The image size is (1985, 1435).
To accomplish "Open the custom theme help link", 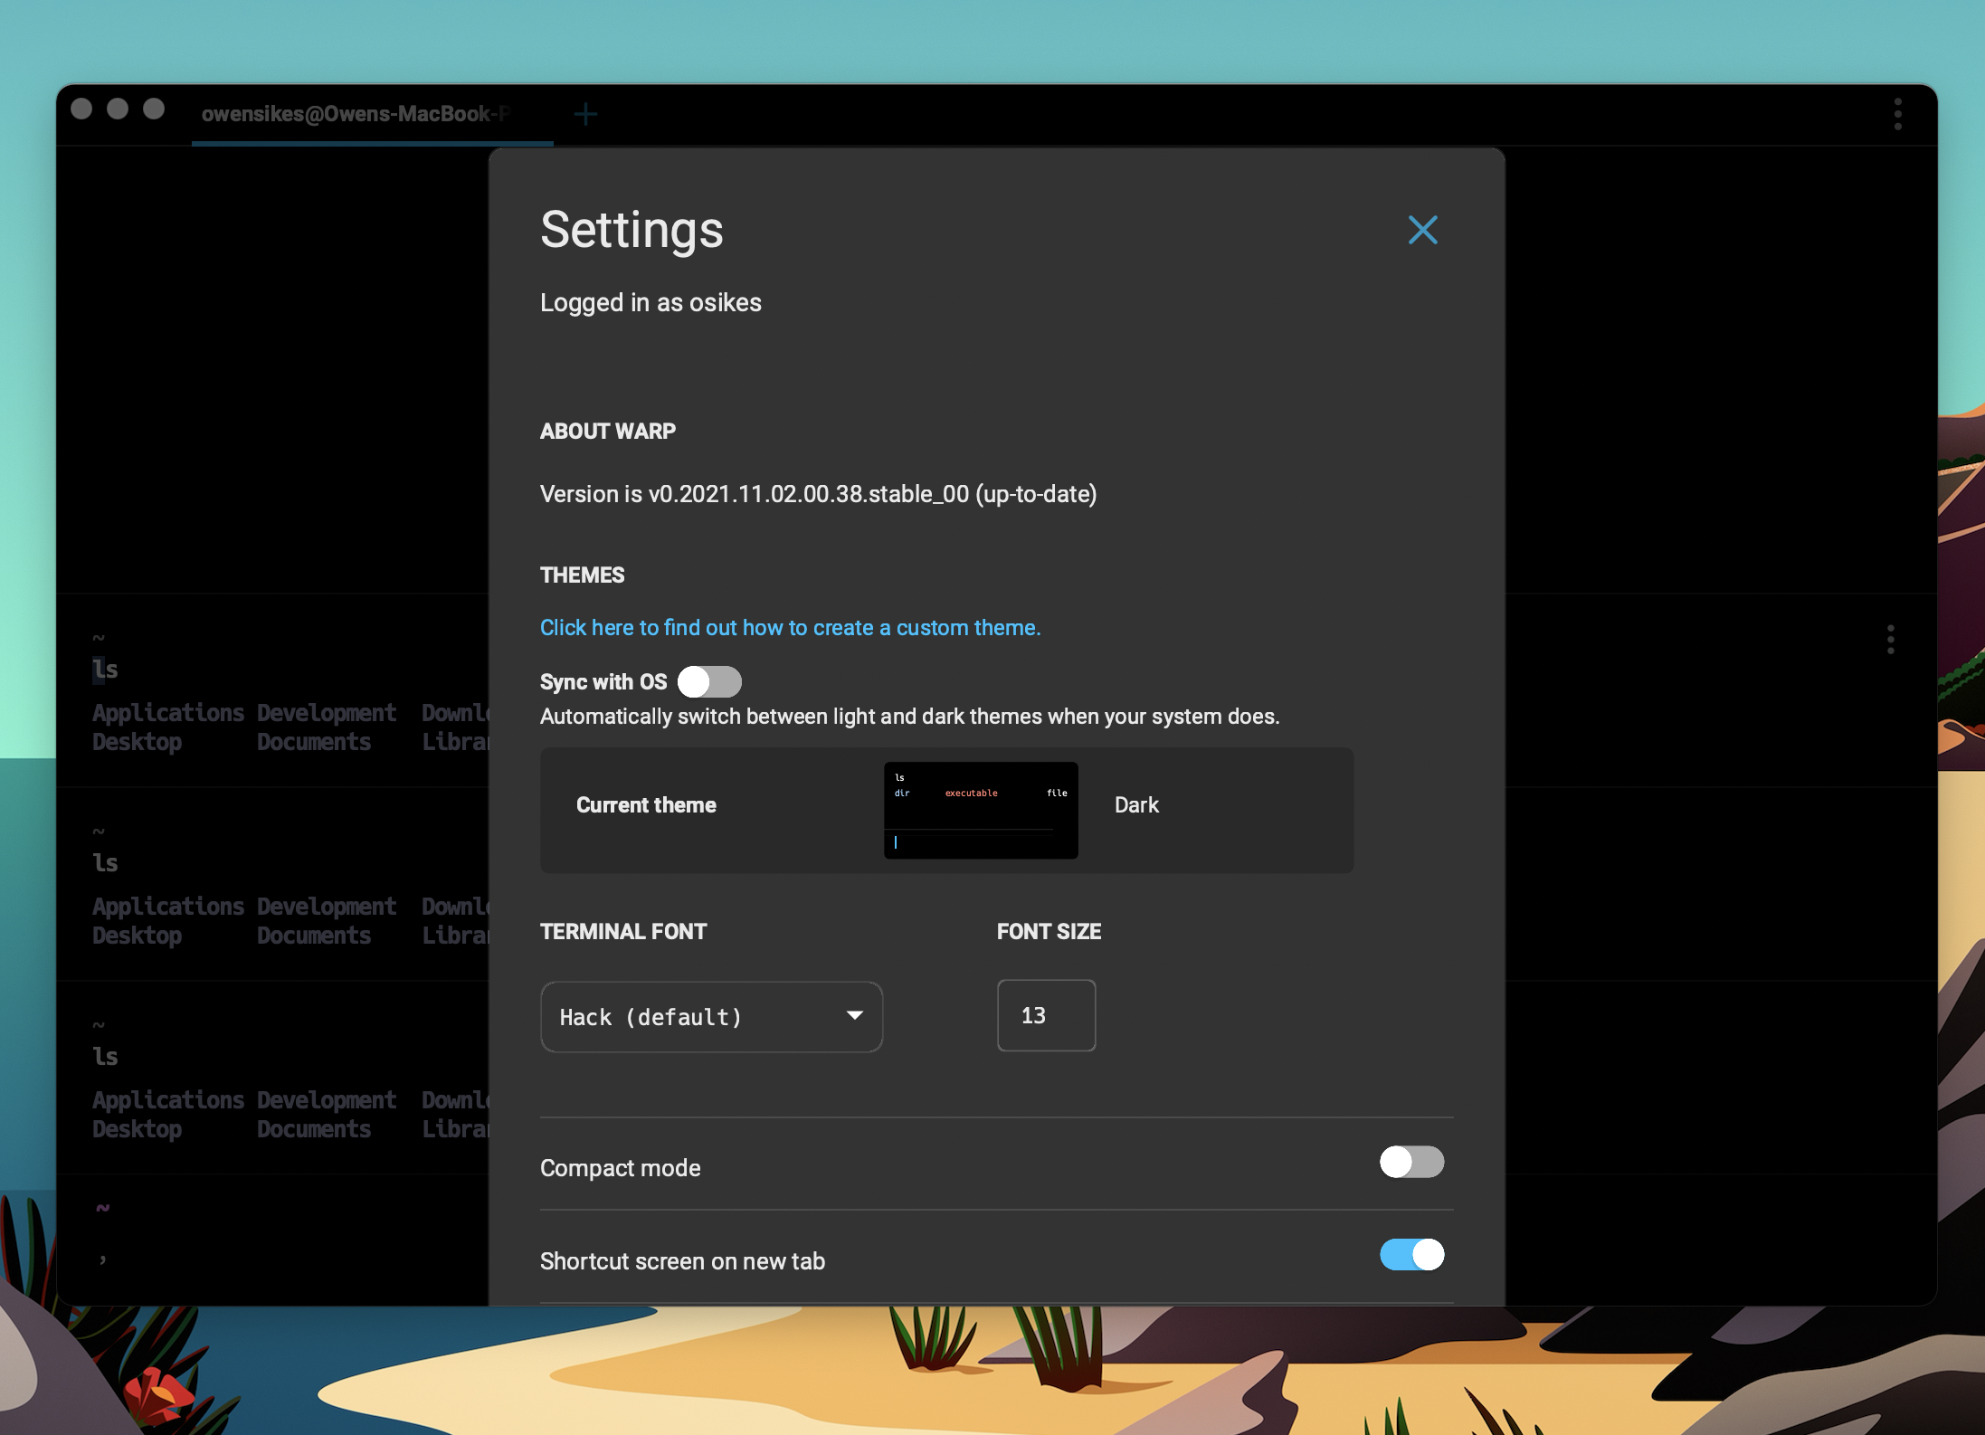I will coord(790,628).
